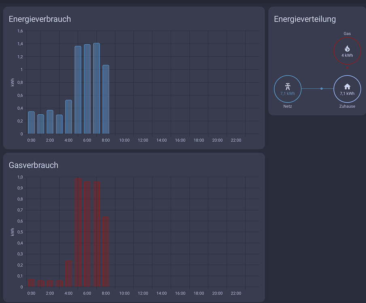Click the Netz transmission tower icon
Viewport: 366px width, 303px height.
click(288, 86)
